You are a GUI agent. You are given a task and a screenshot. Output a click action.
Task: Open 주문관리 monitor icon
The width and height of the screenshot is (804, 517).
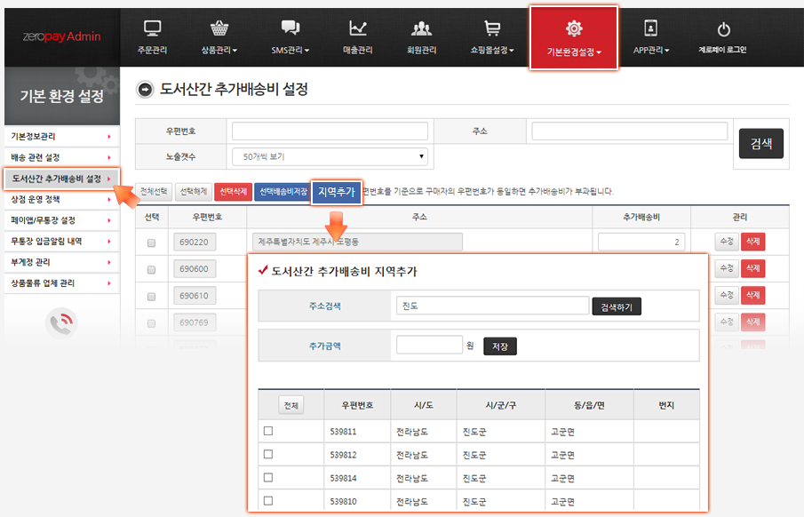click(152, 28)
